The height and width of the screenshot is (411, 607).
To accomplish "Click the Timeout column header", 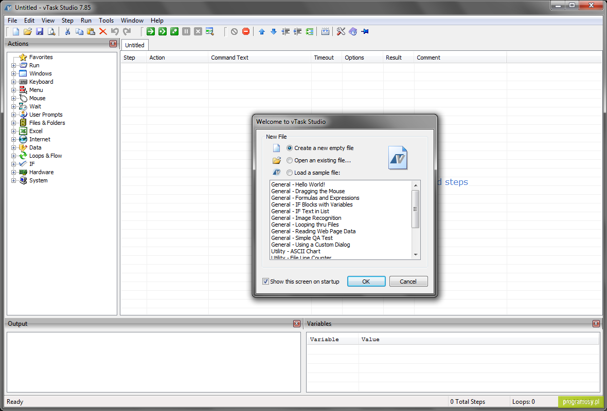I will (x=326, y=58).
